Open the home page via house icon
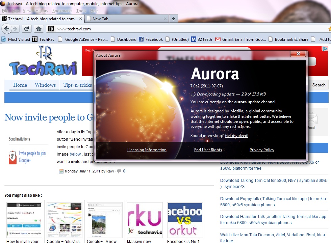Image resolution: width=331 pixels, height=243 pixels. [39, 29]
